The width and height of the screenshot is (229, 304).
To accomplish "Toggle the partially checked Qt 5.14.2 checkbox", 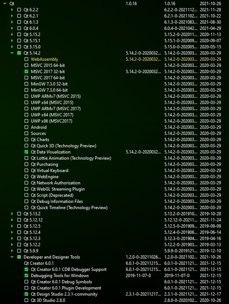I will click(19, 53).
